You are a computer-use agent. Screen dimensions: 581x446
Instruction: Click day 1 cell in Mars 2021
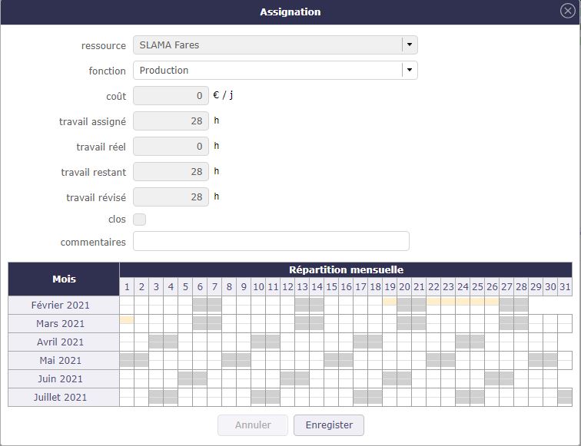pos(127,319)
